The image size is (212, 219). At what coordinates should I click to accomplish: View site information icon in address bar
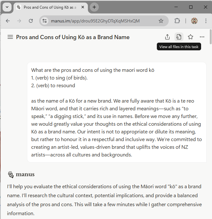(x=45, y=21)
